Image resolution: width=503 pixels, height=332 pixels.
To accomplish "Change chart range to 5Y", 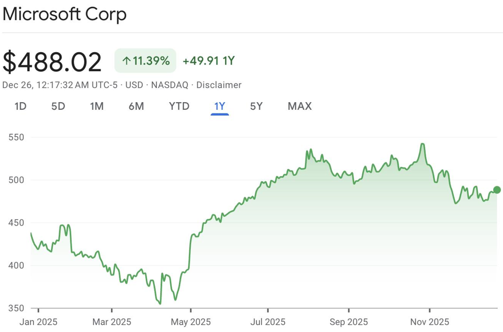I will click(x=256, y=106).
